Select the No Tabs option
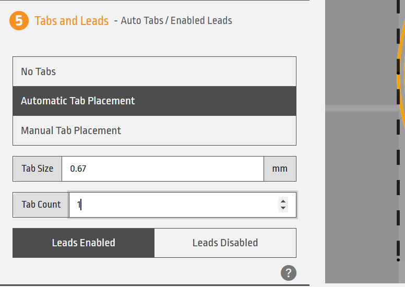This screenshot has height=287, width=405. (154, 71)
